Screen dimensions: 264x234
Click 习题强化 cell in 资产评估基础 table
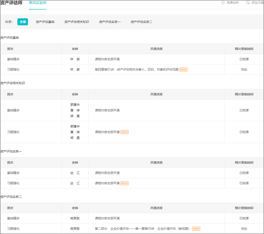[13, 69]
